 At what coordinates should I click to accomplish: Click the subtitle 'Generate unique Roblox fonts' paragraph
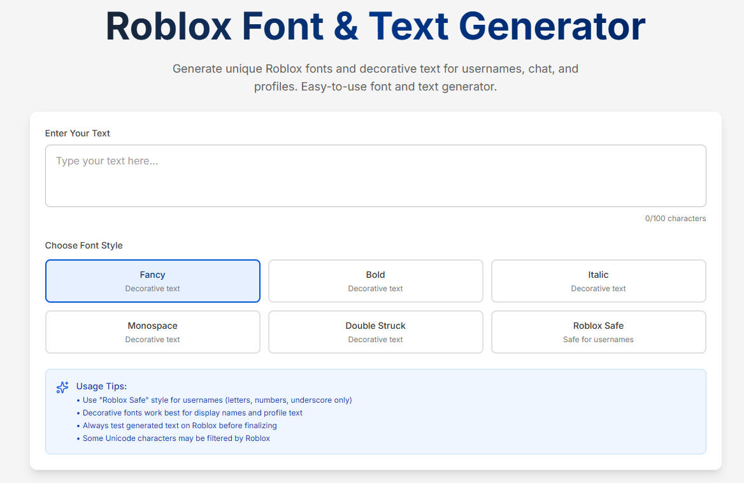tap(375, 77)
